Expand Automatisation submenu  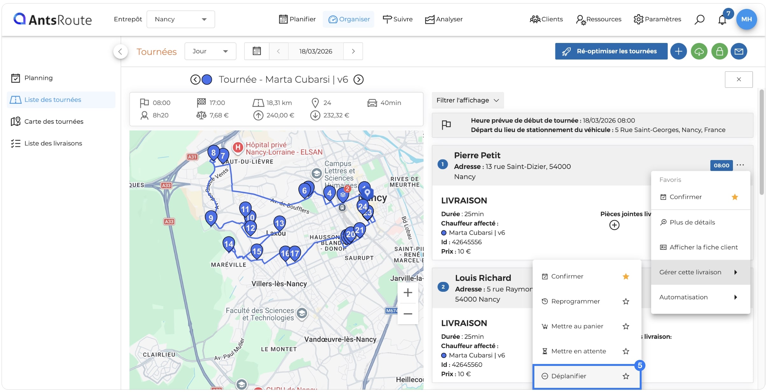coord(700,297)
